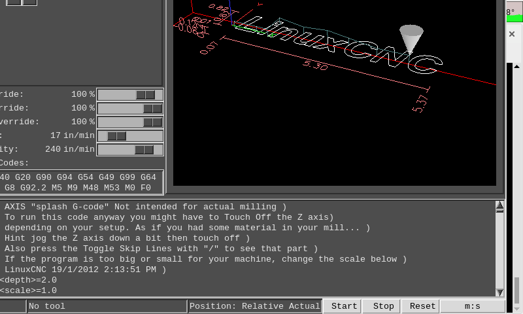Click the third 100 % override slider handle
This screenshot has height=314, width=523.
point(153,122)
